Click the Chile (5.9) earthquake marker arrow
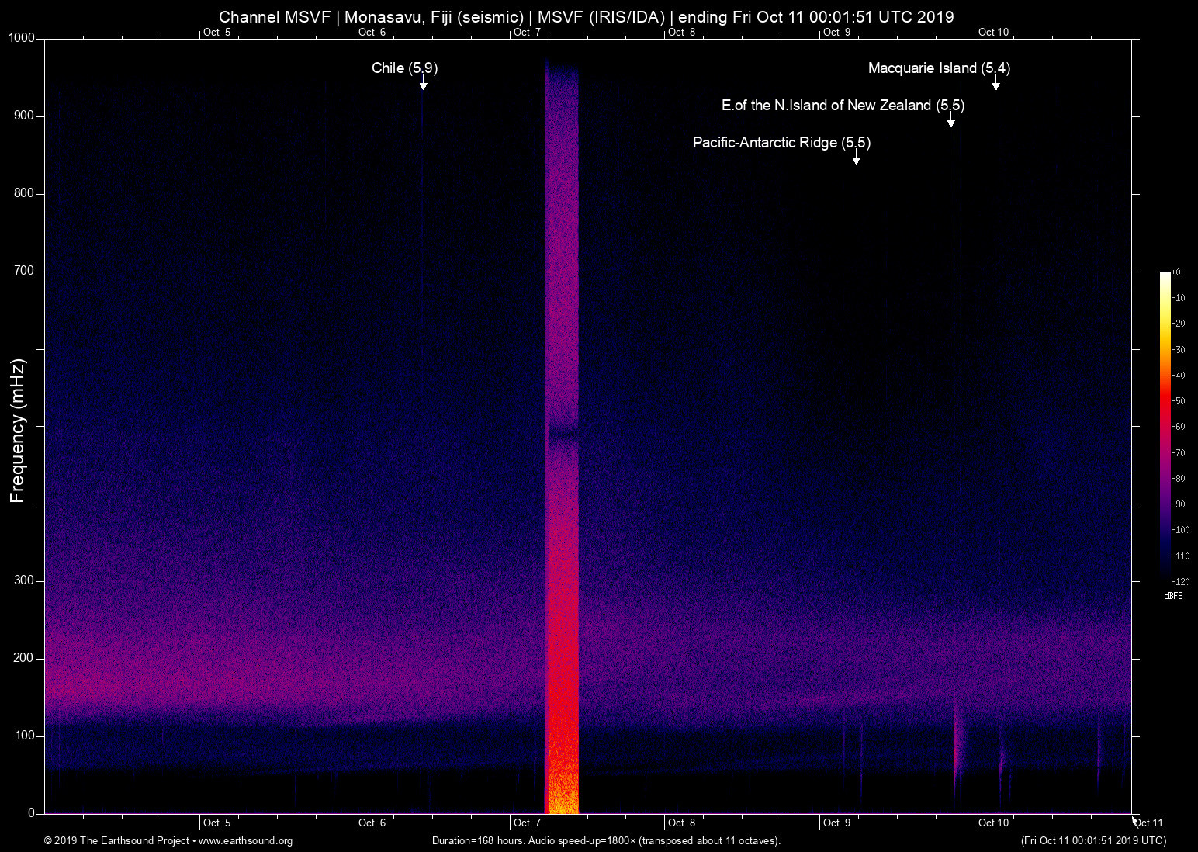Viewport: 1198px width, 852px height. (424, 87)
